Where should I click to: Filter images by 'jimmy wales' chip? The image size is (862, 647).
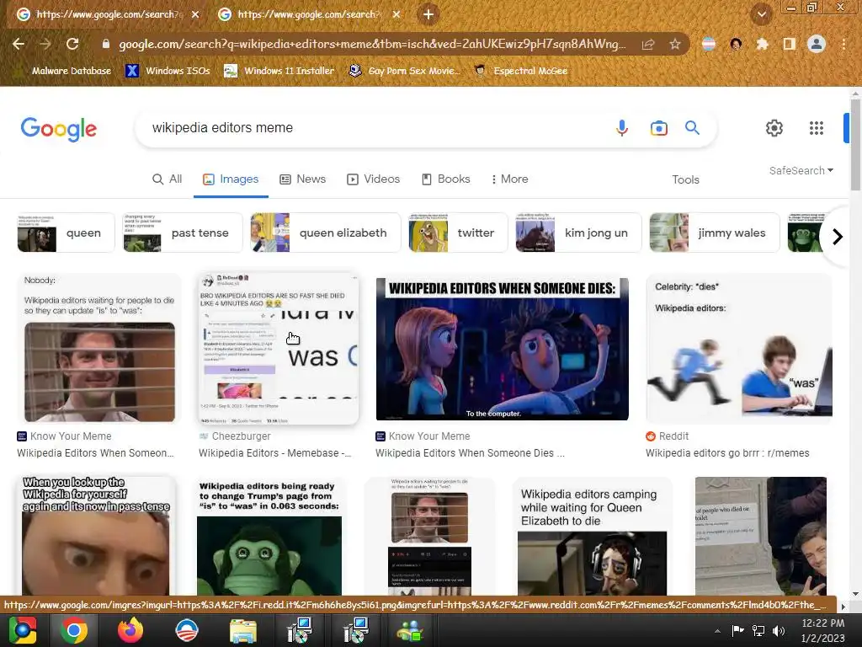pyautogui.click(x=714, y=233)
